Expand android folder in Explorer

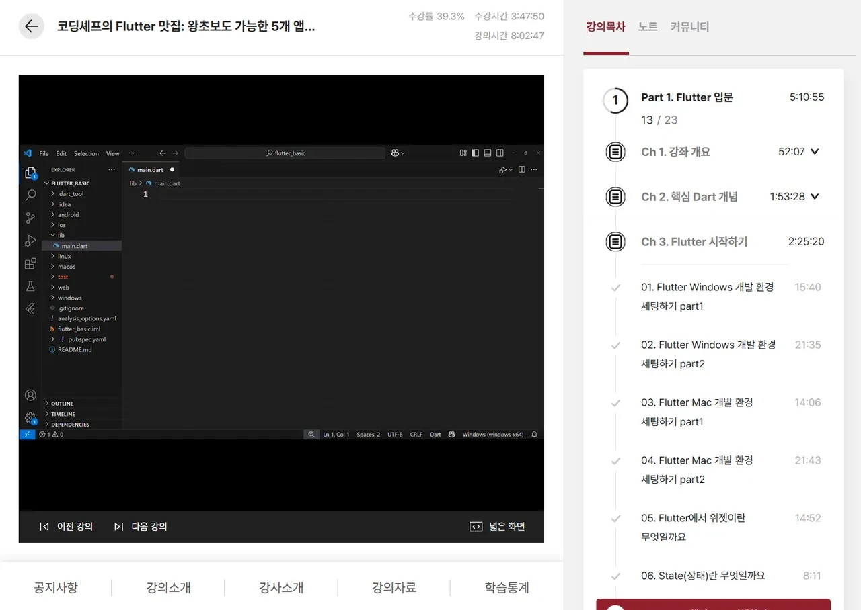68,215
